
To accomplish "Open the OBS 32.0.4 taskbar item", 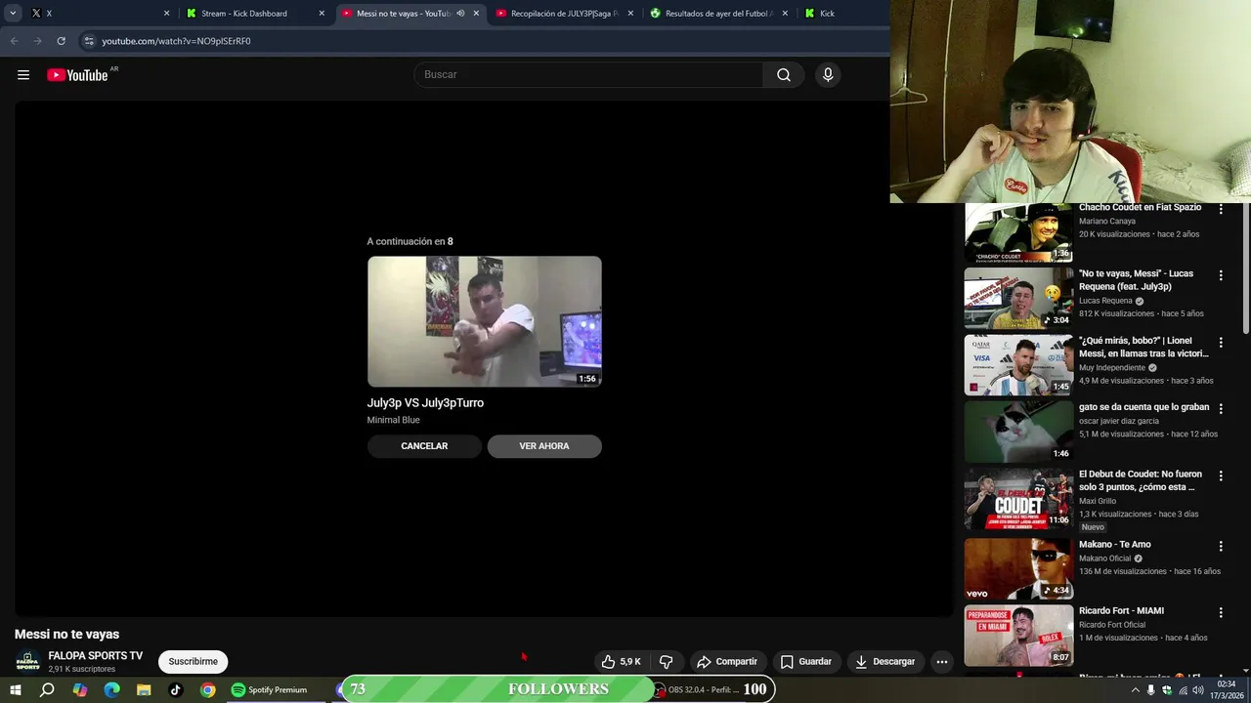I will 698,689.
